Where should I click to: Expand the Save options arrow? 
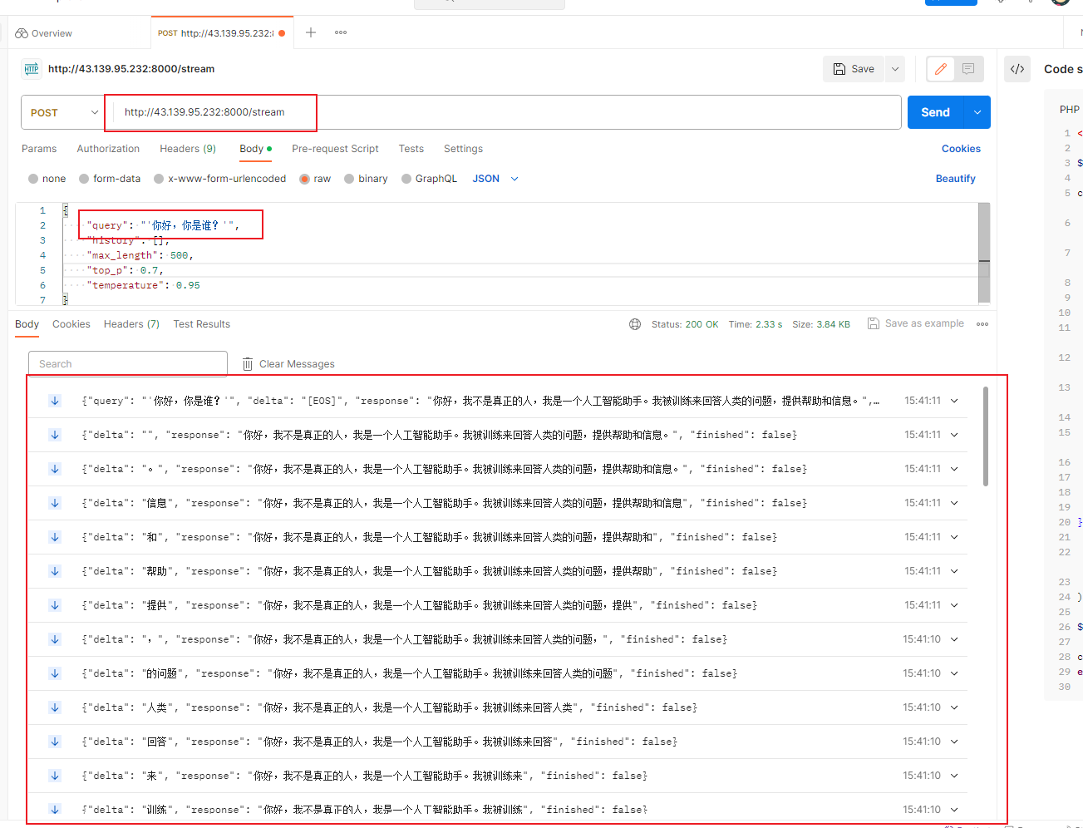(x=895, y=69)
